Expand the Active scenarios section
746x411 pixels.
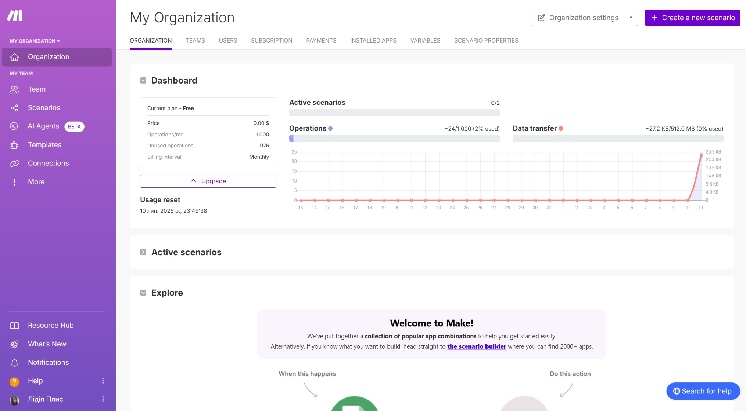tap(143, 252)
